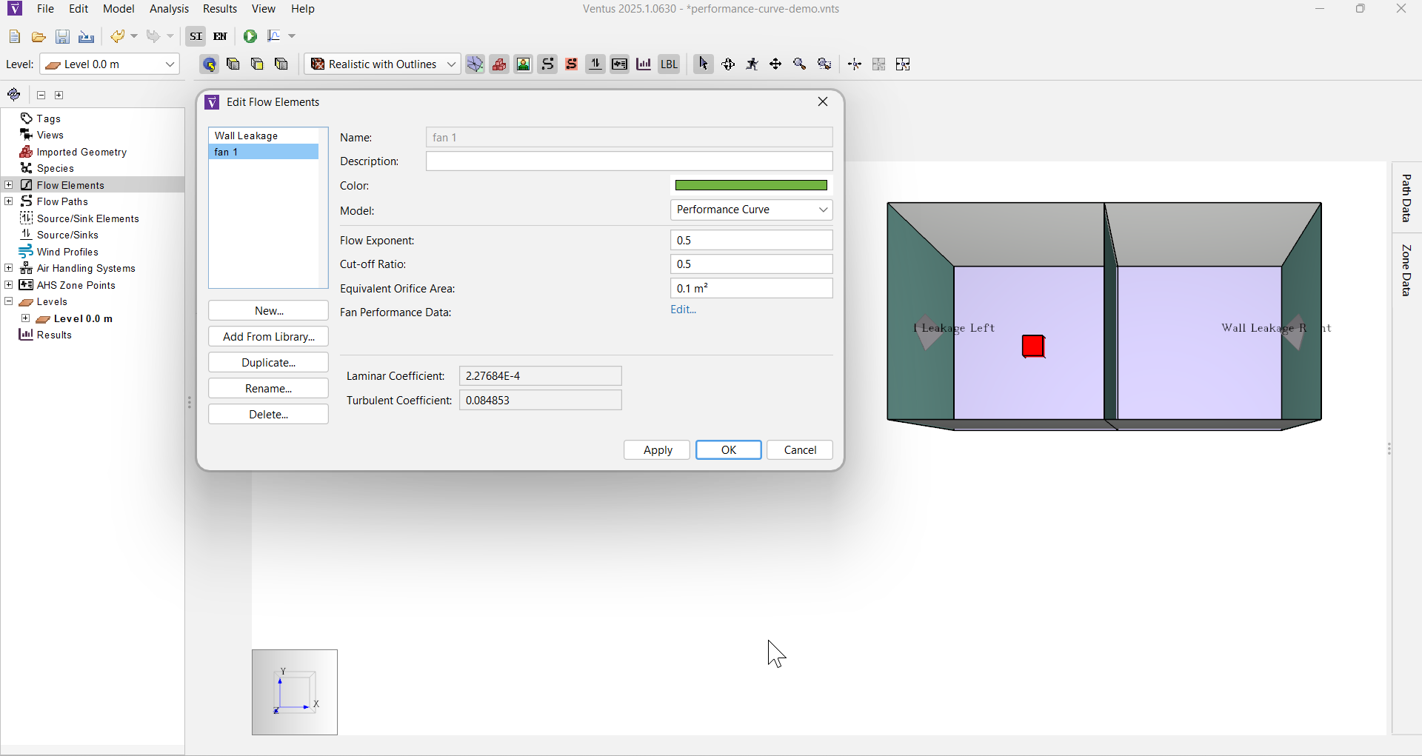Click the snap crosshair toolbar icon

[855, 64]
